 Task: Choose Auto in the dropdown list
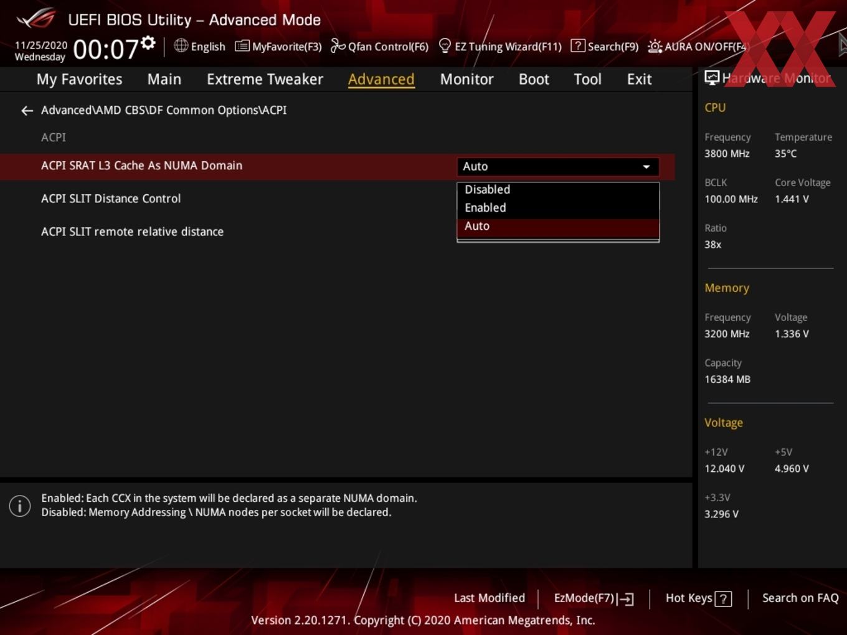(558, 227)
